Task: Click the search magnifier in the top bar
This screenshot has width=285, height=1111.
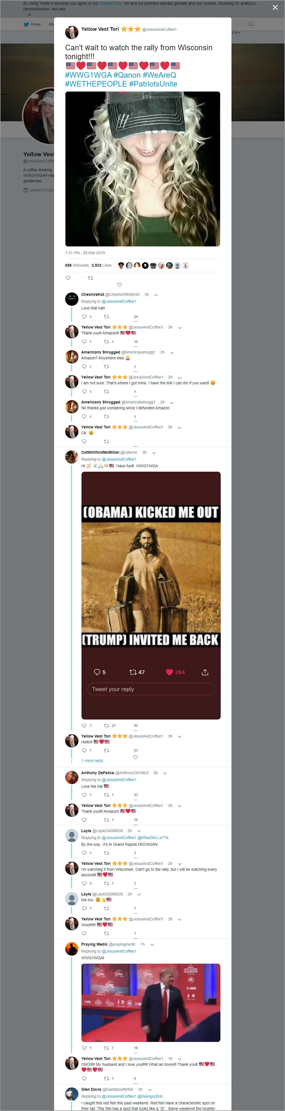Action: click(x=250, y=24)
